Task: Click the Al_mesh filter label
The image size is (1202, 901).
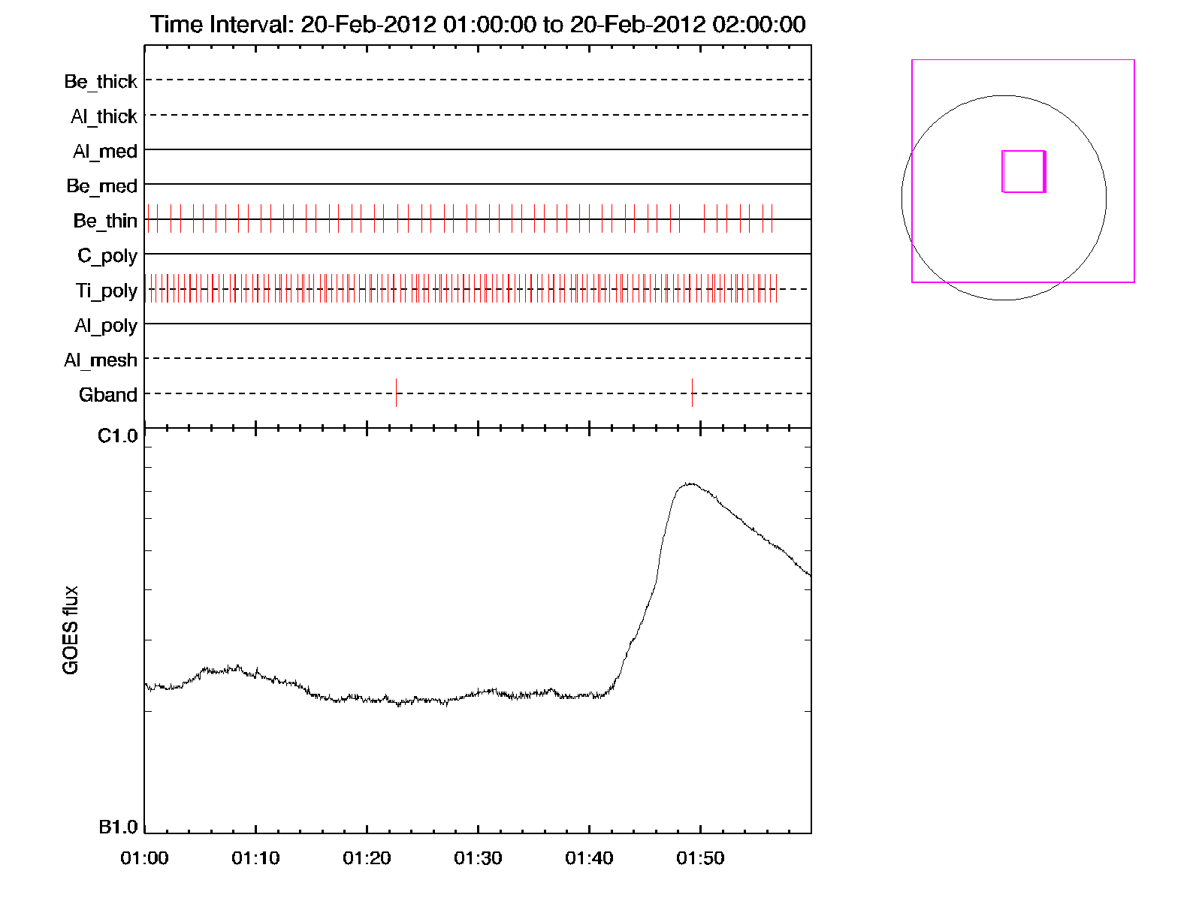Action: point(101,360)
